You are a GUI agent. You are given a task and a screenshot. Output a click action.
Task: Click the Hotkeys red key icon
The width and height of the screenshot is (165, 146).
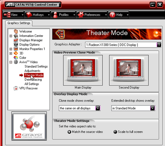click(29, 15)
